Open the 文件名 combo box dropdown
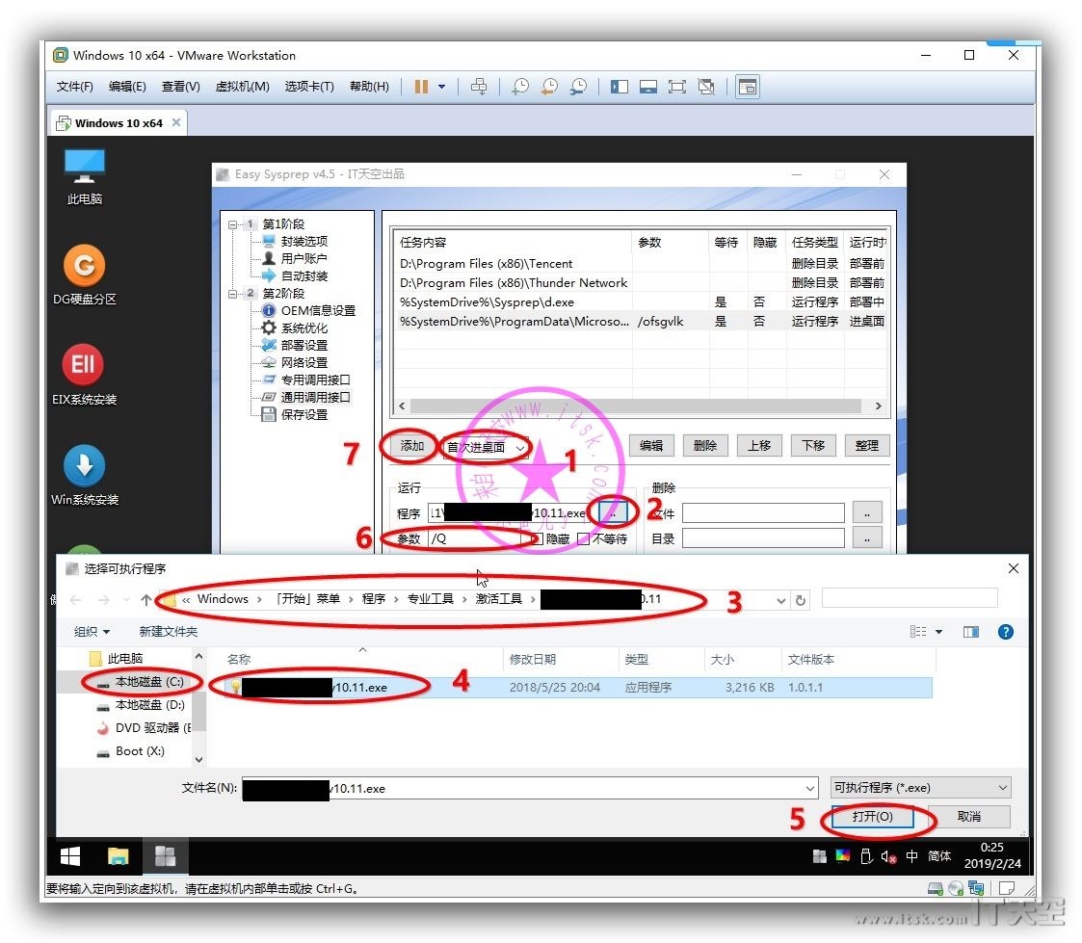The height and width of the screenshot is (943, 1082). pos(809,788)
